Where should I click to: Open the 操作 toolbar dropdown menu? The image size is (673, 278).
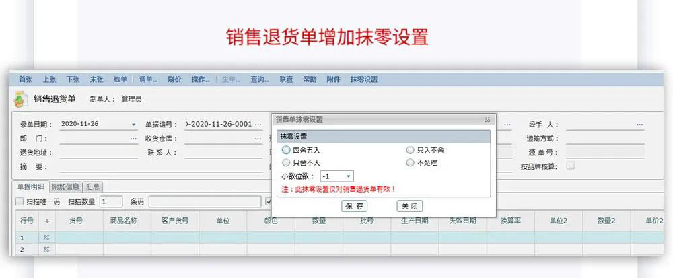201,79
